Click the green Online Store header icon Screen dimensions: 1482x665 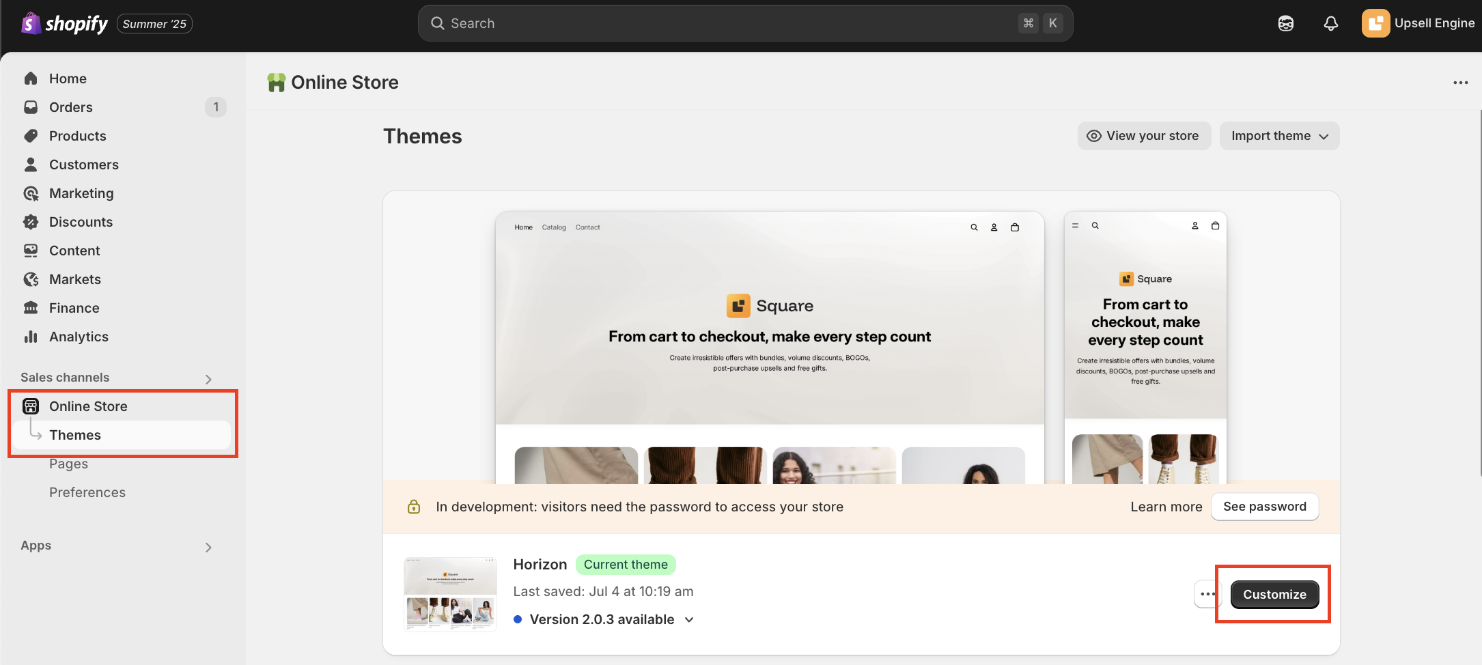276,83
